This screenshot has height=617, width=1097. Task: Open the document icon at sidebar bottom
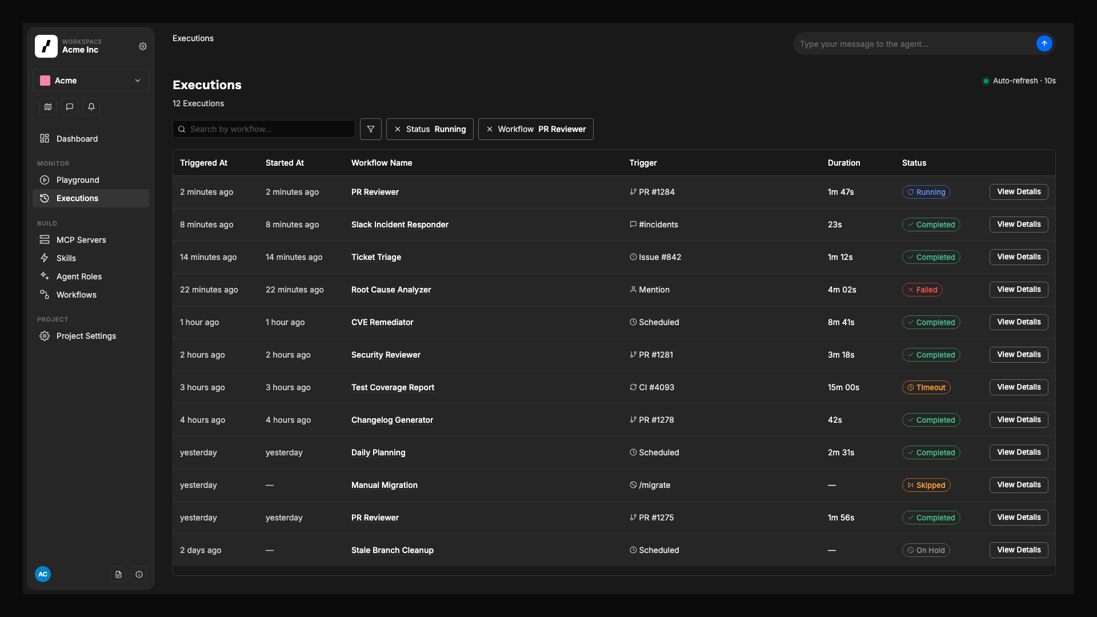118,574
